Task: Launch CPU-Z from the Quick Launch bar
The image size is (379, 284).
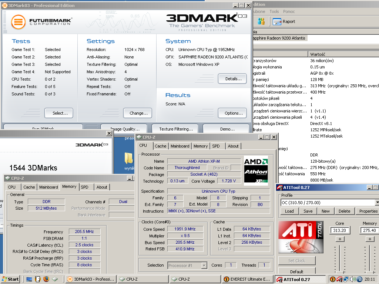Action: (x=55, y=279)
